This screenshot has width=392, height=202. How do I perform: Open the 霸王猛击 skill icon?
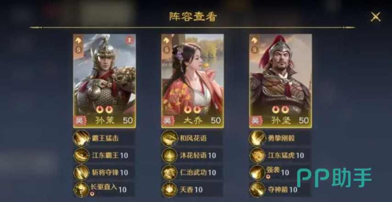(x=82, y=138)
